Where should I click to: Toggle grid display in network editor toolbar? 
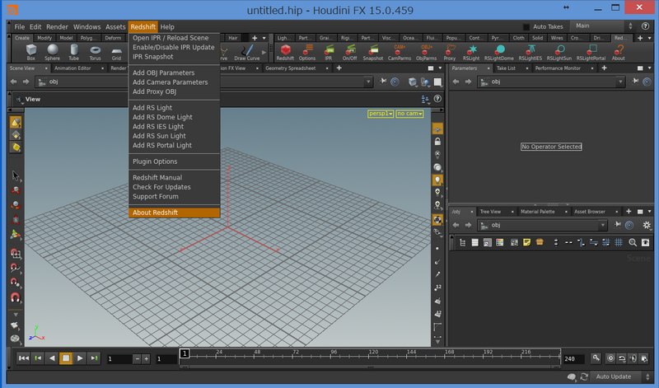point(619,242)
